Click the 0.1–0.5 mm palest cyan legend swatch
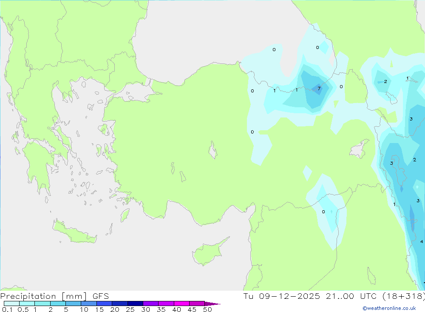The height and width of the screenshot is (312, 425). (x=11, y=303)
